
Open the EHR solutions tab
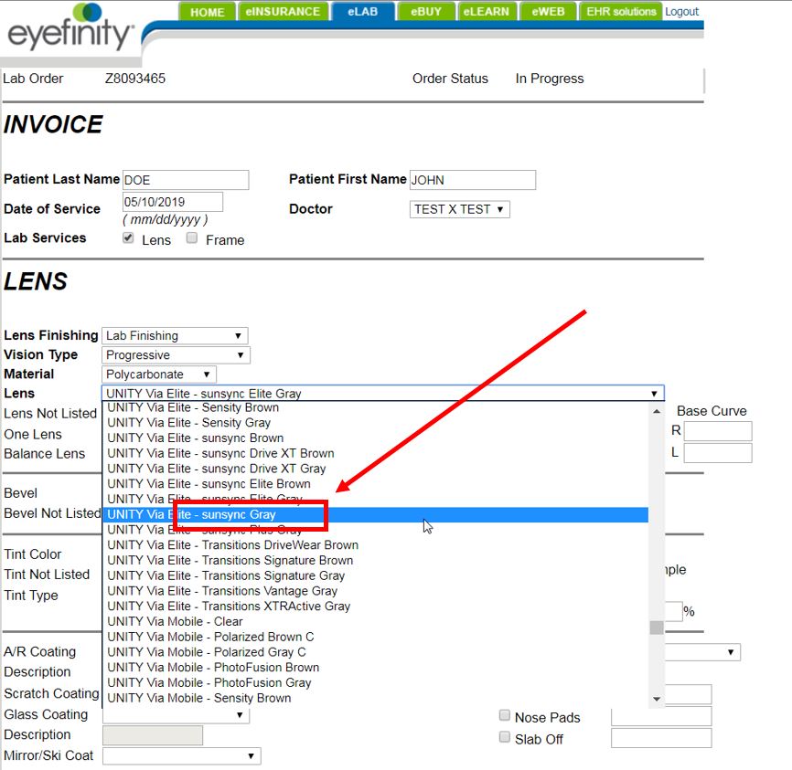[623, 12]
